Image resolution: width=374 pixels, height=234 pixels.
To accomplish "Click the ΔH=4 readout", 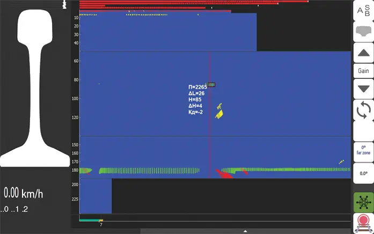I will (195, 106).
